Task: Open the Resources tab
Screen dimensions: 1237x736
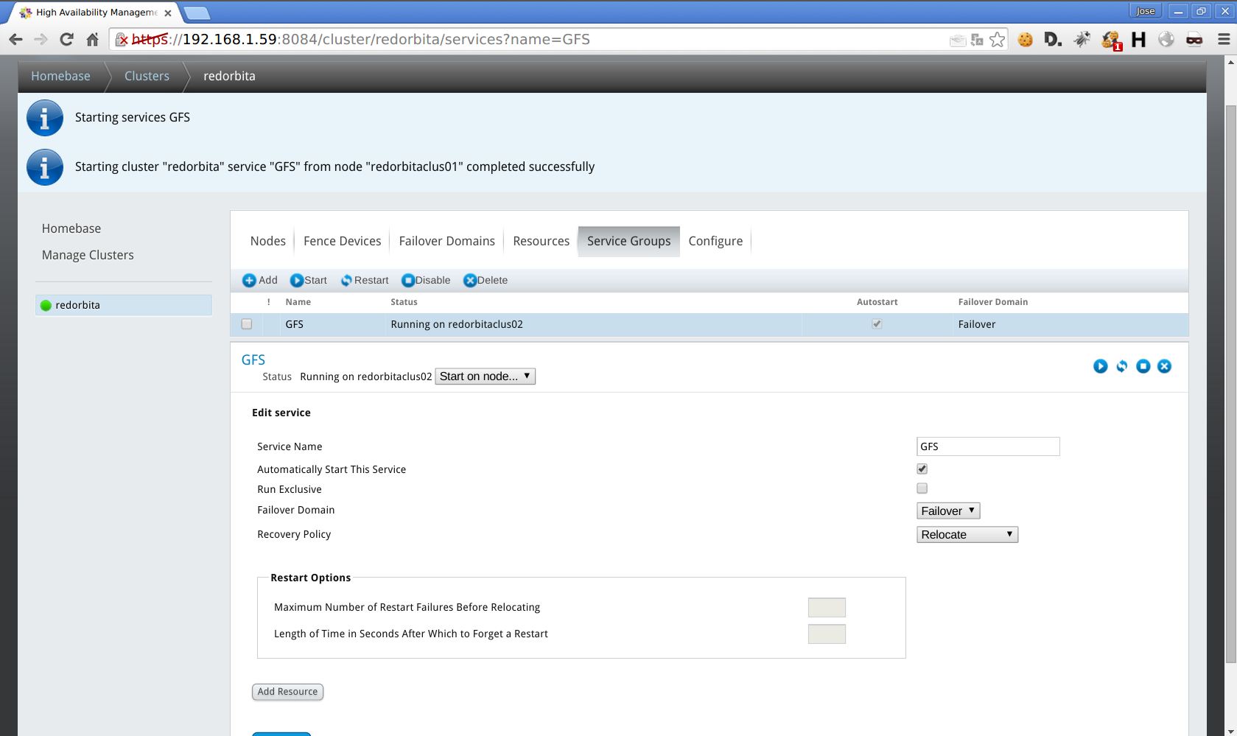Action: click(541, 241)
